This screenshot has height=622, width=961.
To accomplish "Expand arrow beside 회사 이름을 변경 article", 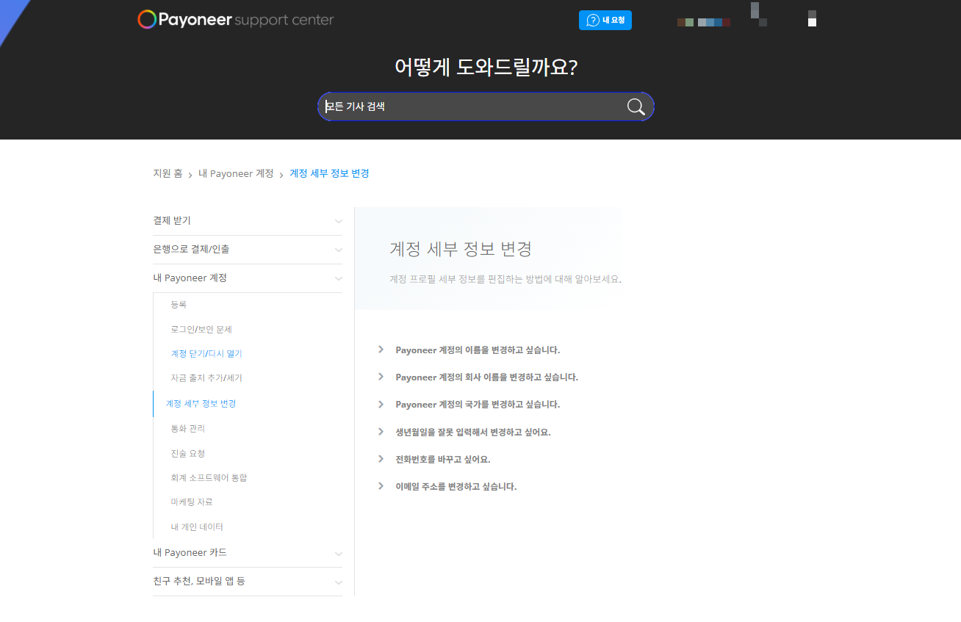I will pos(381,377).
